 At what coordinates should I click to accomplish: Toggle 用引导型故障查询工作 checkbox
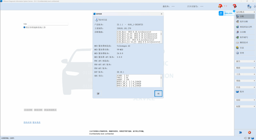(24, 28)
